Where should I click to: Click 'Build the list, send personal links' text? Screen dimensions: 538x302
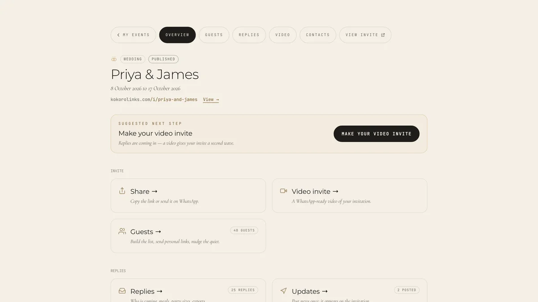point(175,242)
